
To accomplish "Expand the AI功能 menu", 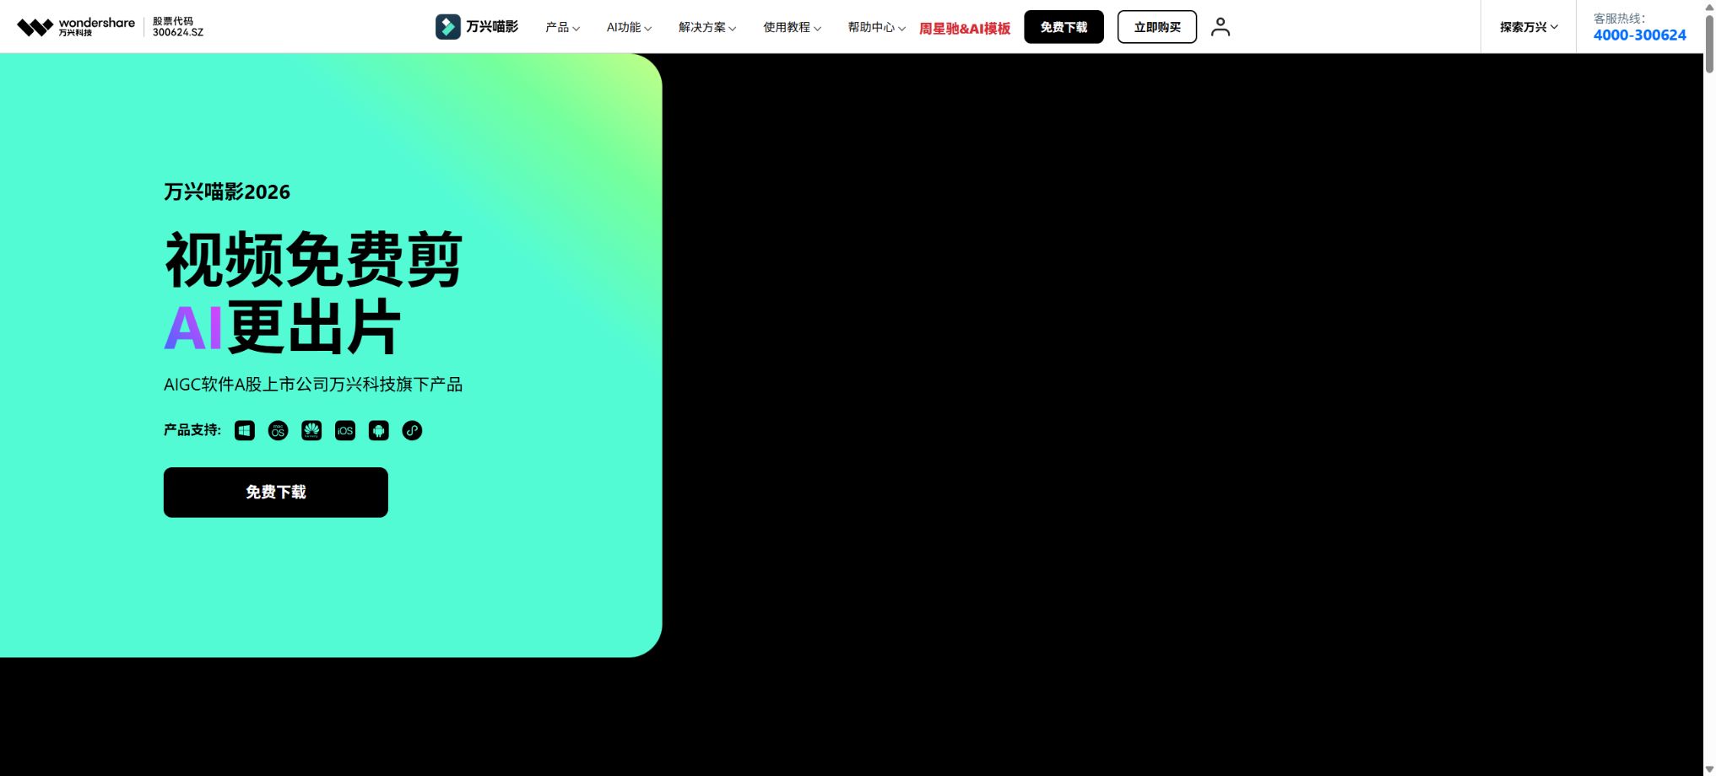I will click(629, 27).
